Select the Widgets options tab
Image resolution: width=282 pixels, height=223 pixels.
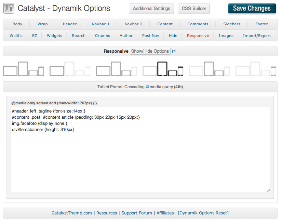click(54, 36)
